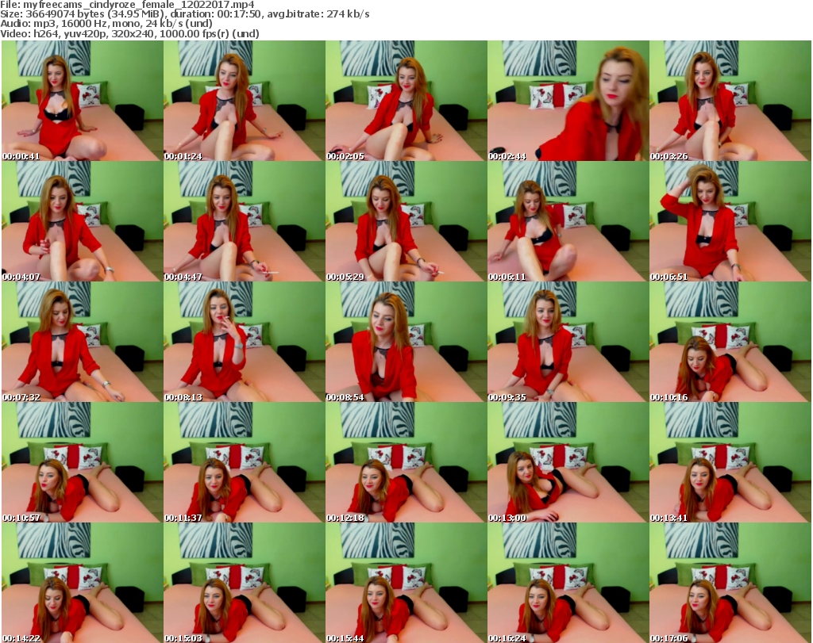Select the thumbnail stamped 00:01:24
The height and width of the screenshot is (643, 813).
tap(245, 101)
